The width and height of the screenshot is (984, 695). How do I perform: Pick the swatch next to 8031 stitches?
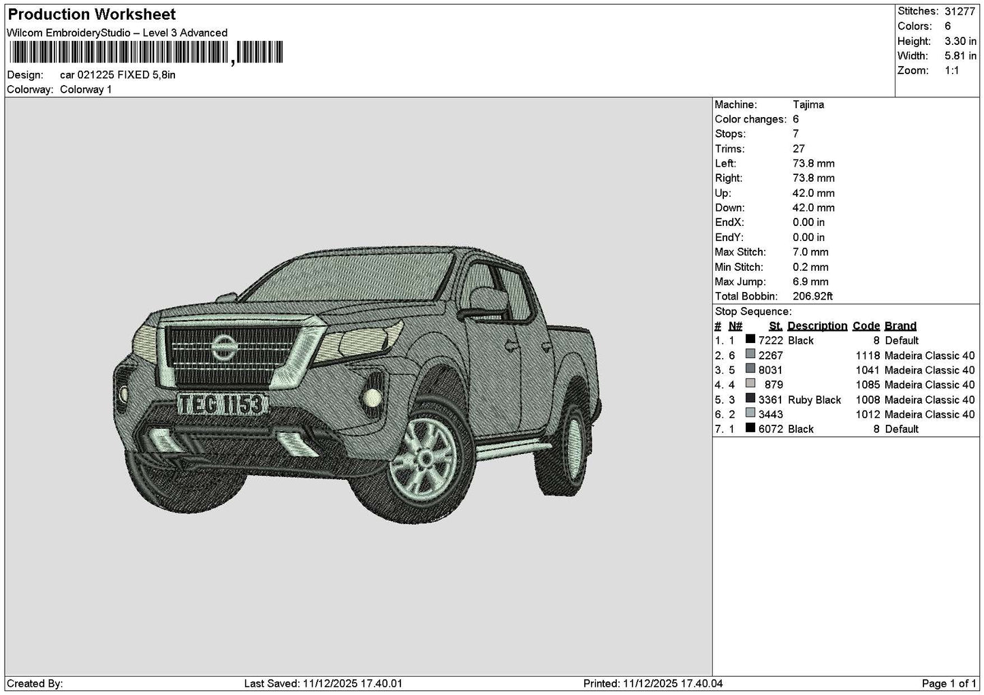click(x=750, y=370)
